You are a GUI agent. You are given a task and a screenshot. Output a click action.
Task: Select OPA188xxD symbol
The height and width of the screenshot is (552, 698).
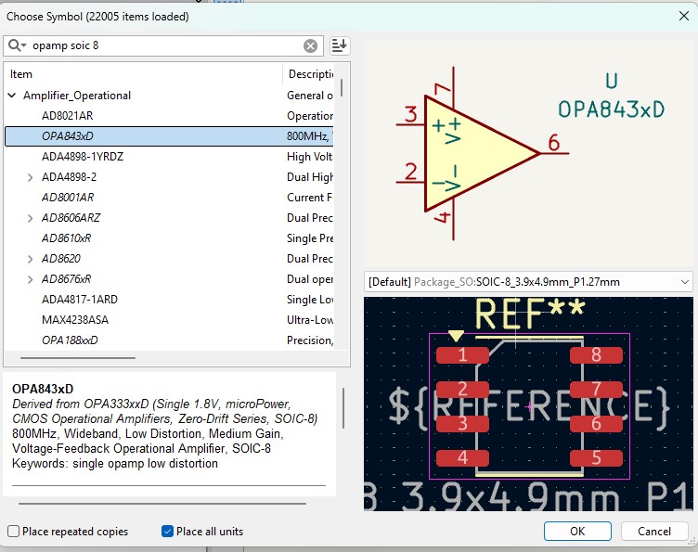[70, 340]
